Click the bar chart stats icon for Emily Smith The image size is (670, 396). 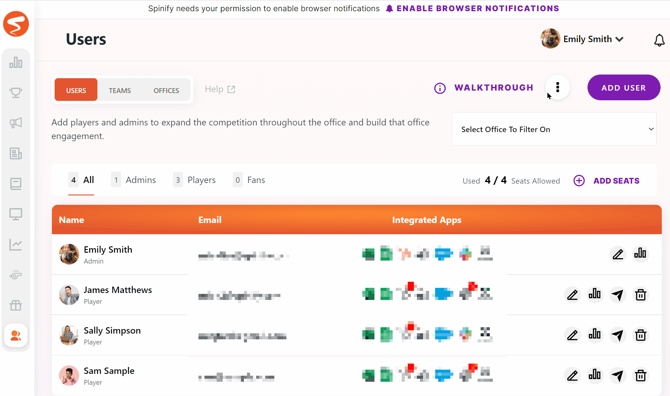[641, 254]
